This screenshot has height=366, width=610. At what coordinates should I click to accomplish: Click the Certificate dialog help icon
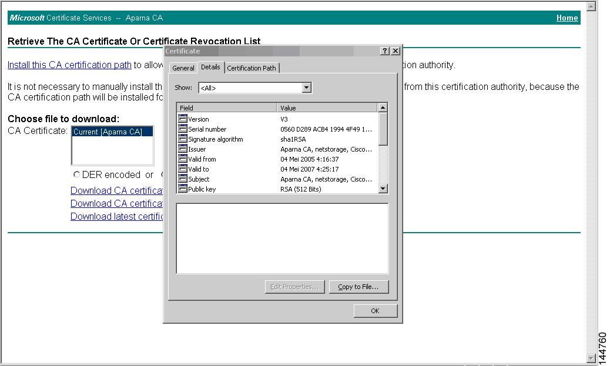coord(385,51)
